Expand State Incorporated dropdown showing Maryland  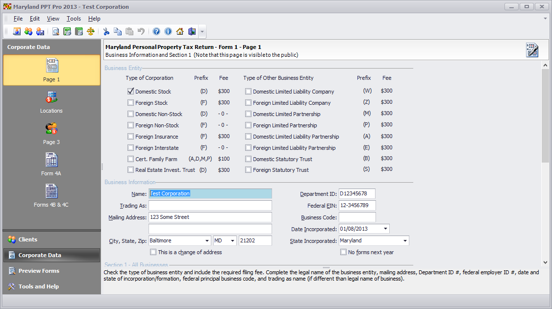coord(405,241)
